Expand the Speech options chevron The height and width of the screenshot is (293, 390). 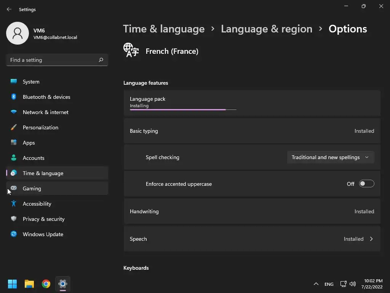[371, 239]
